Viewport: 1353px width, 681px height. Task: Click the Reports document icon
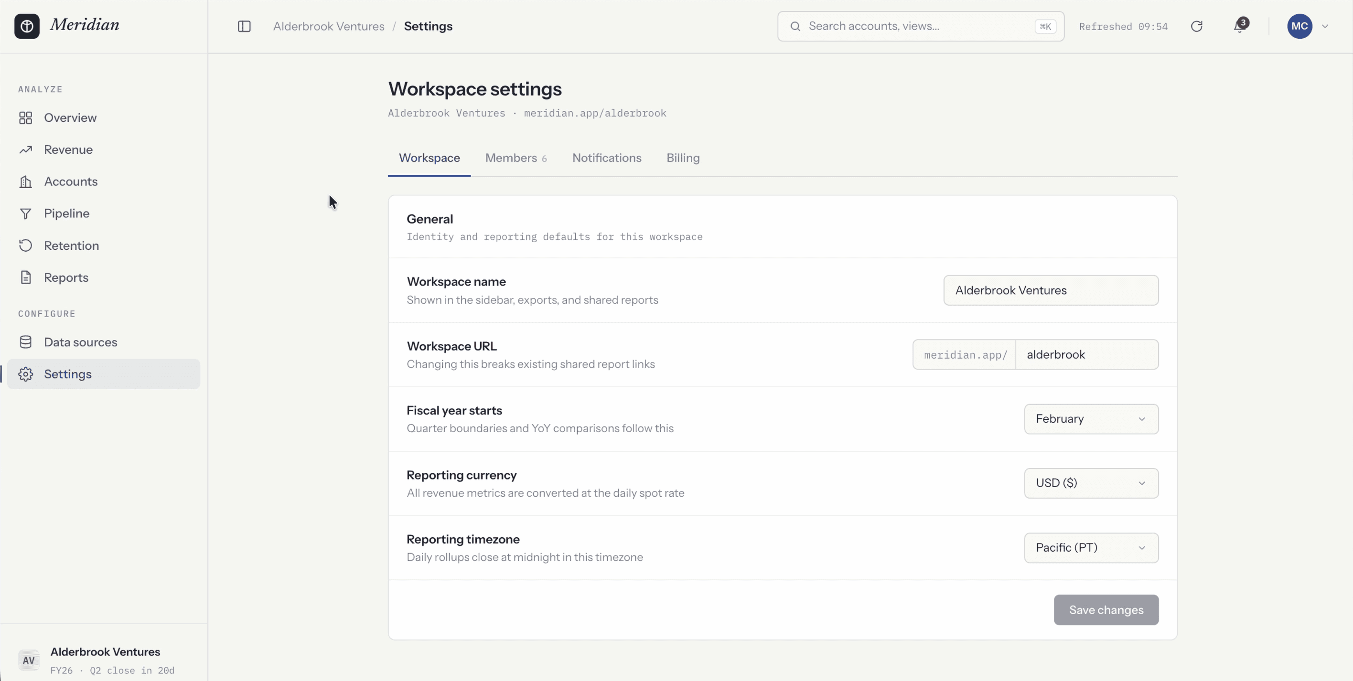(26, 278)
